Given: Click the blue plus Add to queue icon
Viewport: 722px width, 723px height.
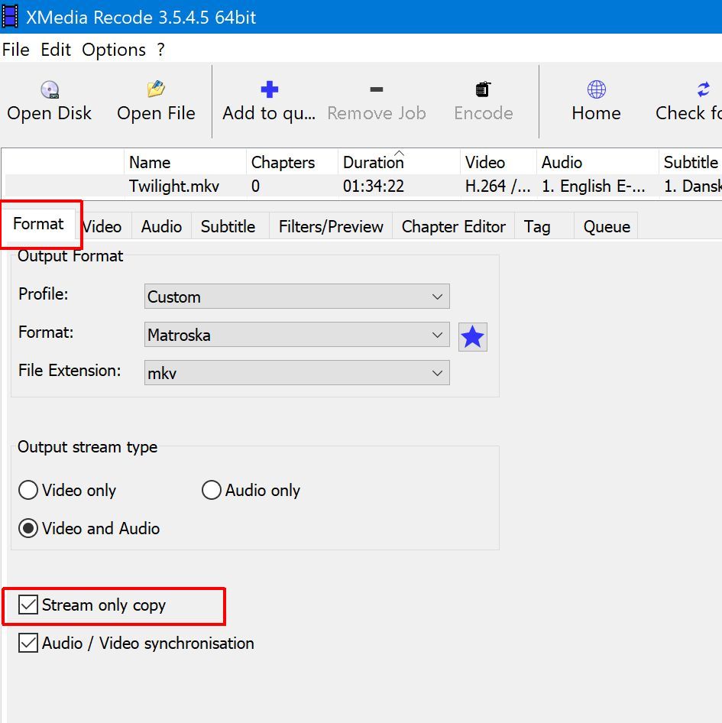Looking at the screenshot, I should 269,89.
